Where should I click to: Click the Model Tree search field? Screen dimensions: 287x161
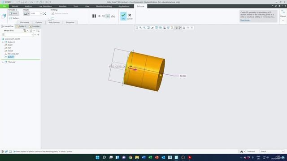click(19, 35)
